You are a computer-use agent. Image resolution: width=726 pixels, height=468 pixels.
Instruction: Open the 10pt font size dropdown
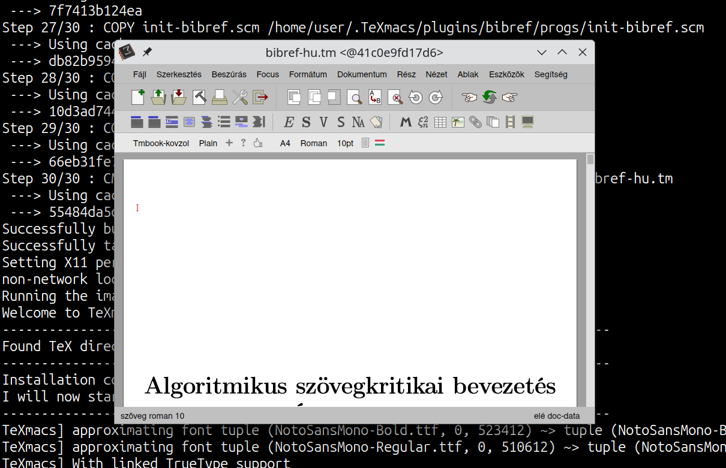pos(345,143)
